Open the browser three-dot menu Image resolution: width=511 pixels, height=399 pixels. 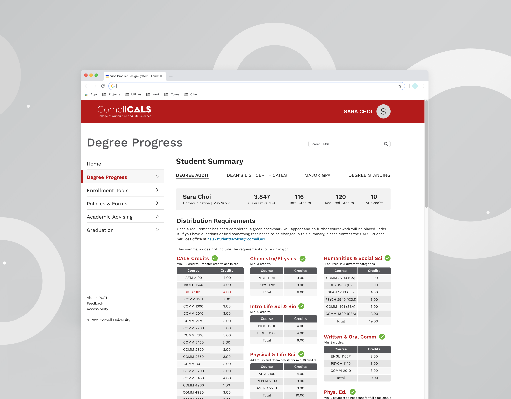[x=423, y=86]
